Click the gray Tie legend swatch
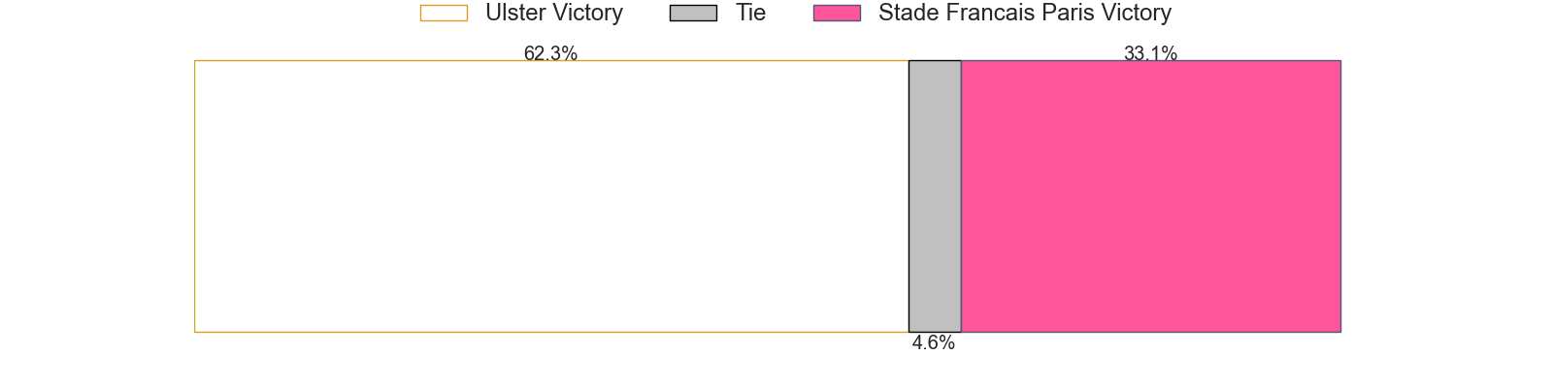1553x388 pixels. point(693,13)
